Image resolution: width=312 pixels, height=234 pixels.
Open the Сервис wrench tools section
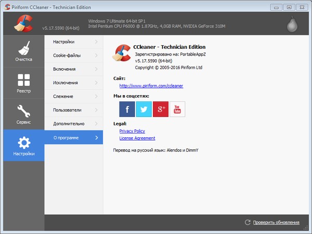[x=23, y=114]
